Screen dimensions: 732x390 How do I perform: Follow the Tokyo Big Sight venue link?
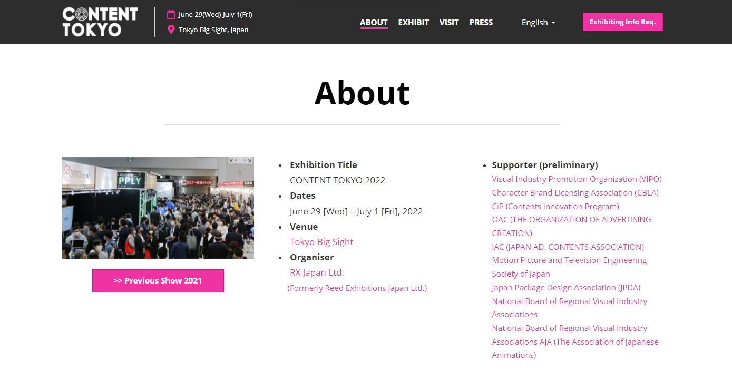coord(321,242)
